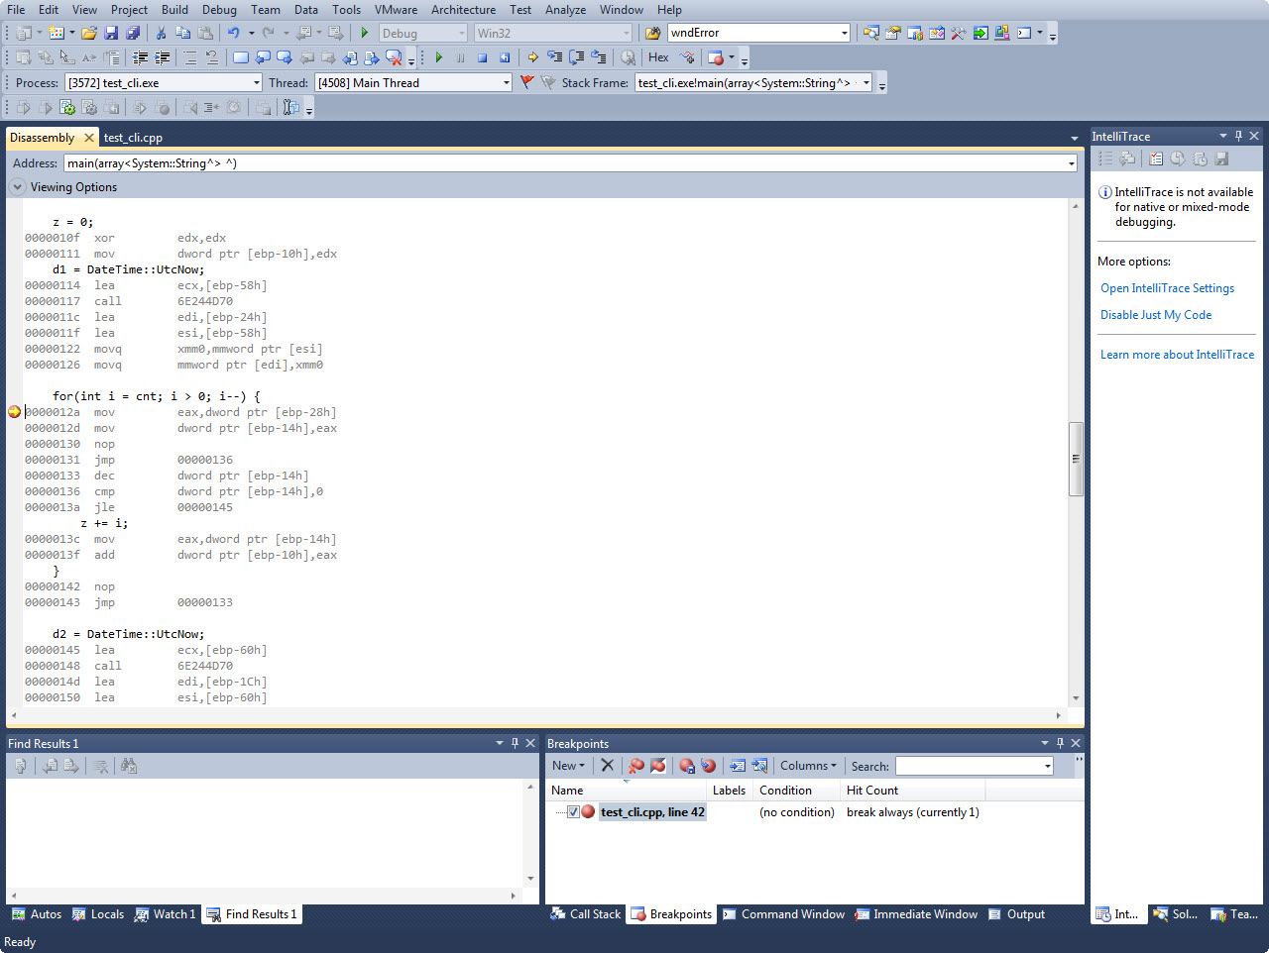The height and width of the screenshot is (953, 1269).
Task: Switch to the test_cli.cpp tab
Action: (x=133, y=138)
